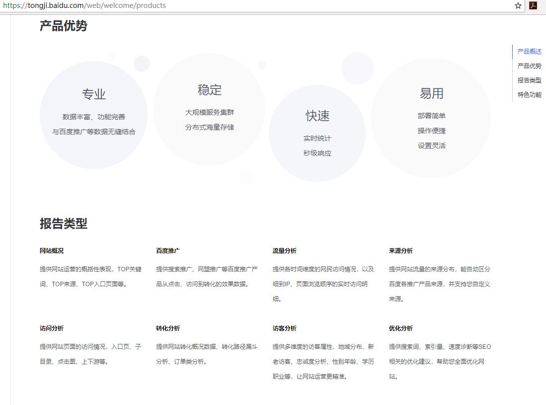Click the 易用 advantage circle title
Viewport: 546px width, 405px height.
point(431,93)
